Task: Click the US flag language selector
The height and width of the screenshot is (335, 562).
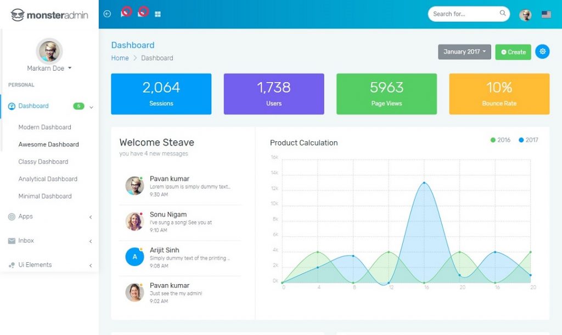Action: 545,14
